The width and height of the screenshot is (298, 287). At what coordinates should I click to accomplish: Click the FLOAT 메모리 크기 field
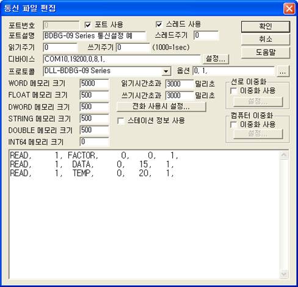point(95,95)
